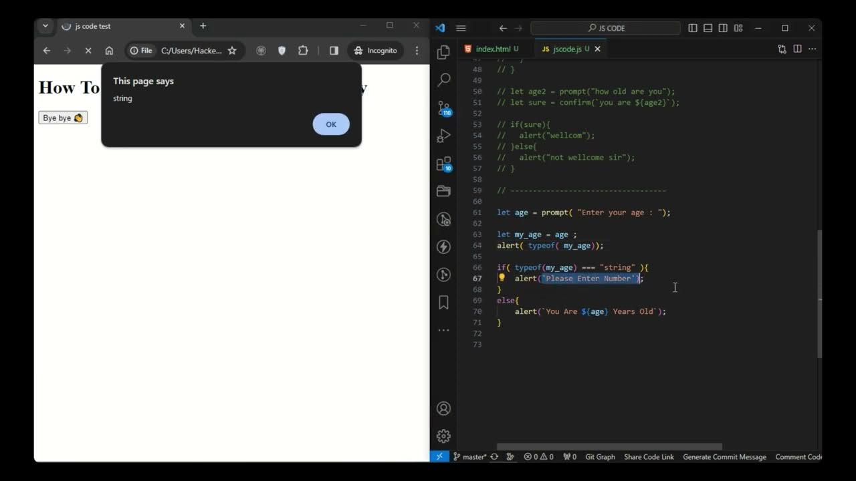Click the JS CODE command center search box
The image size is (856, 481).
[x=605, y=28]
